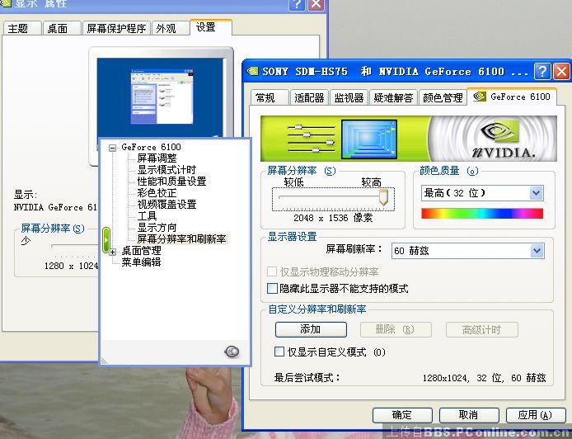The height and width of the screenshot is (439, 572).
Task: Click the NVIDIA logo icon in title bar
Action: (252, 71)
